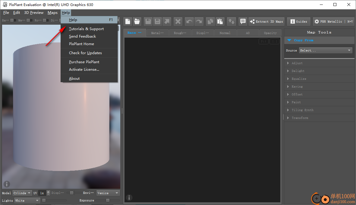Click the Paste clipboard icon
Image resolution: width=356 pixels, height=205 pixels.
coord(220,22)
